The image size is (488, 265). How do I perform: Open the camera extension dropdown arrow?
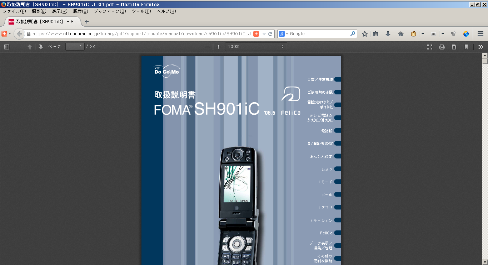pos(443,34)
